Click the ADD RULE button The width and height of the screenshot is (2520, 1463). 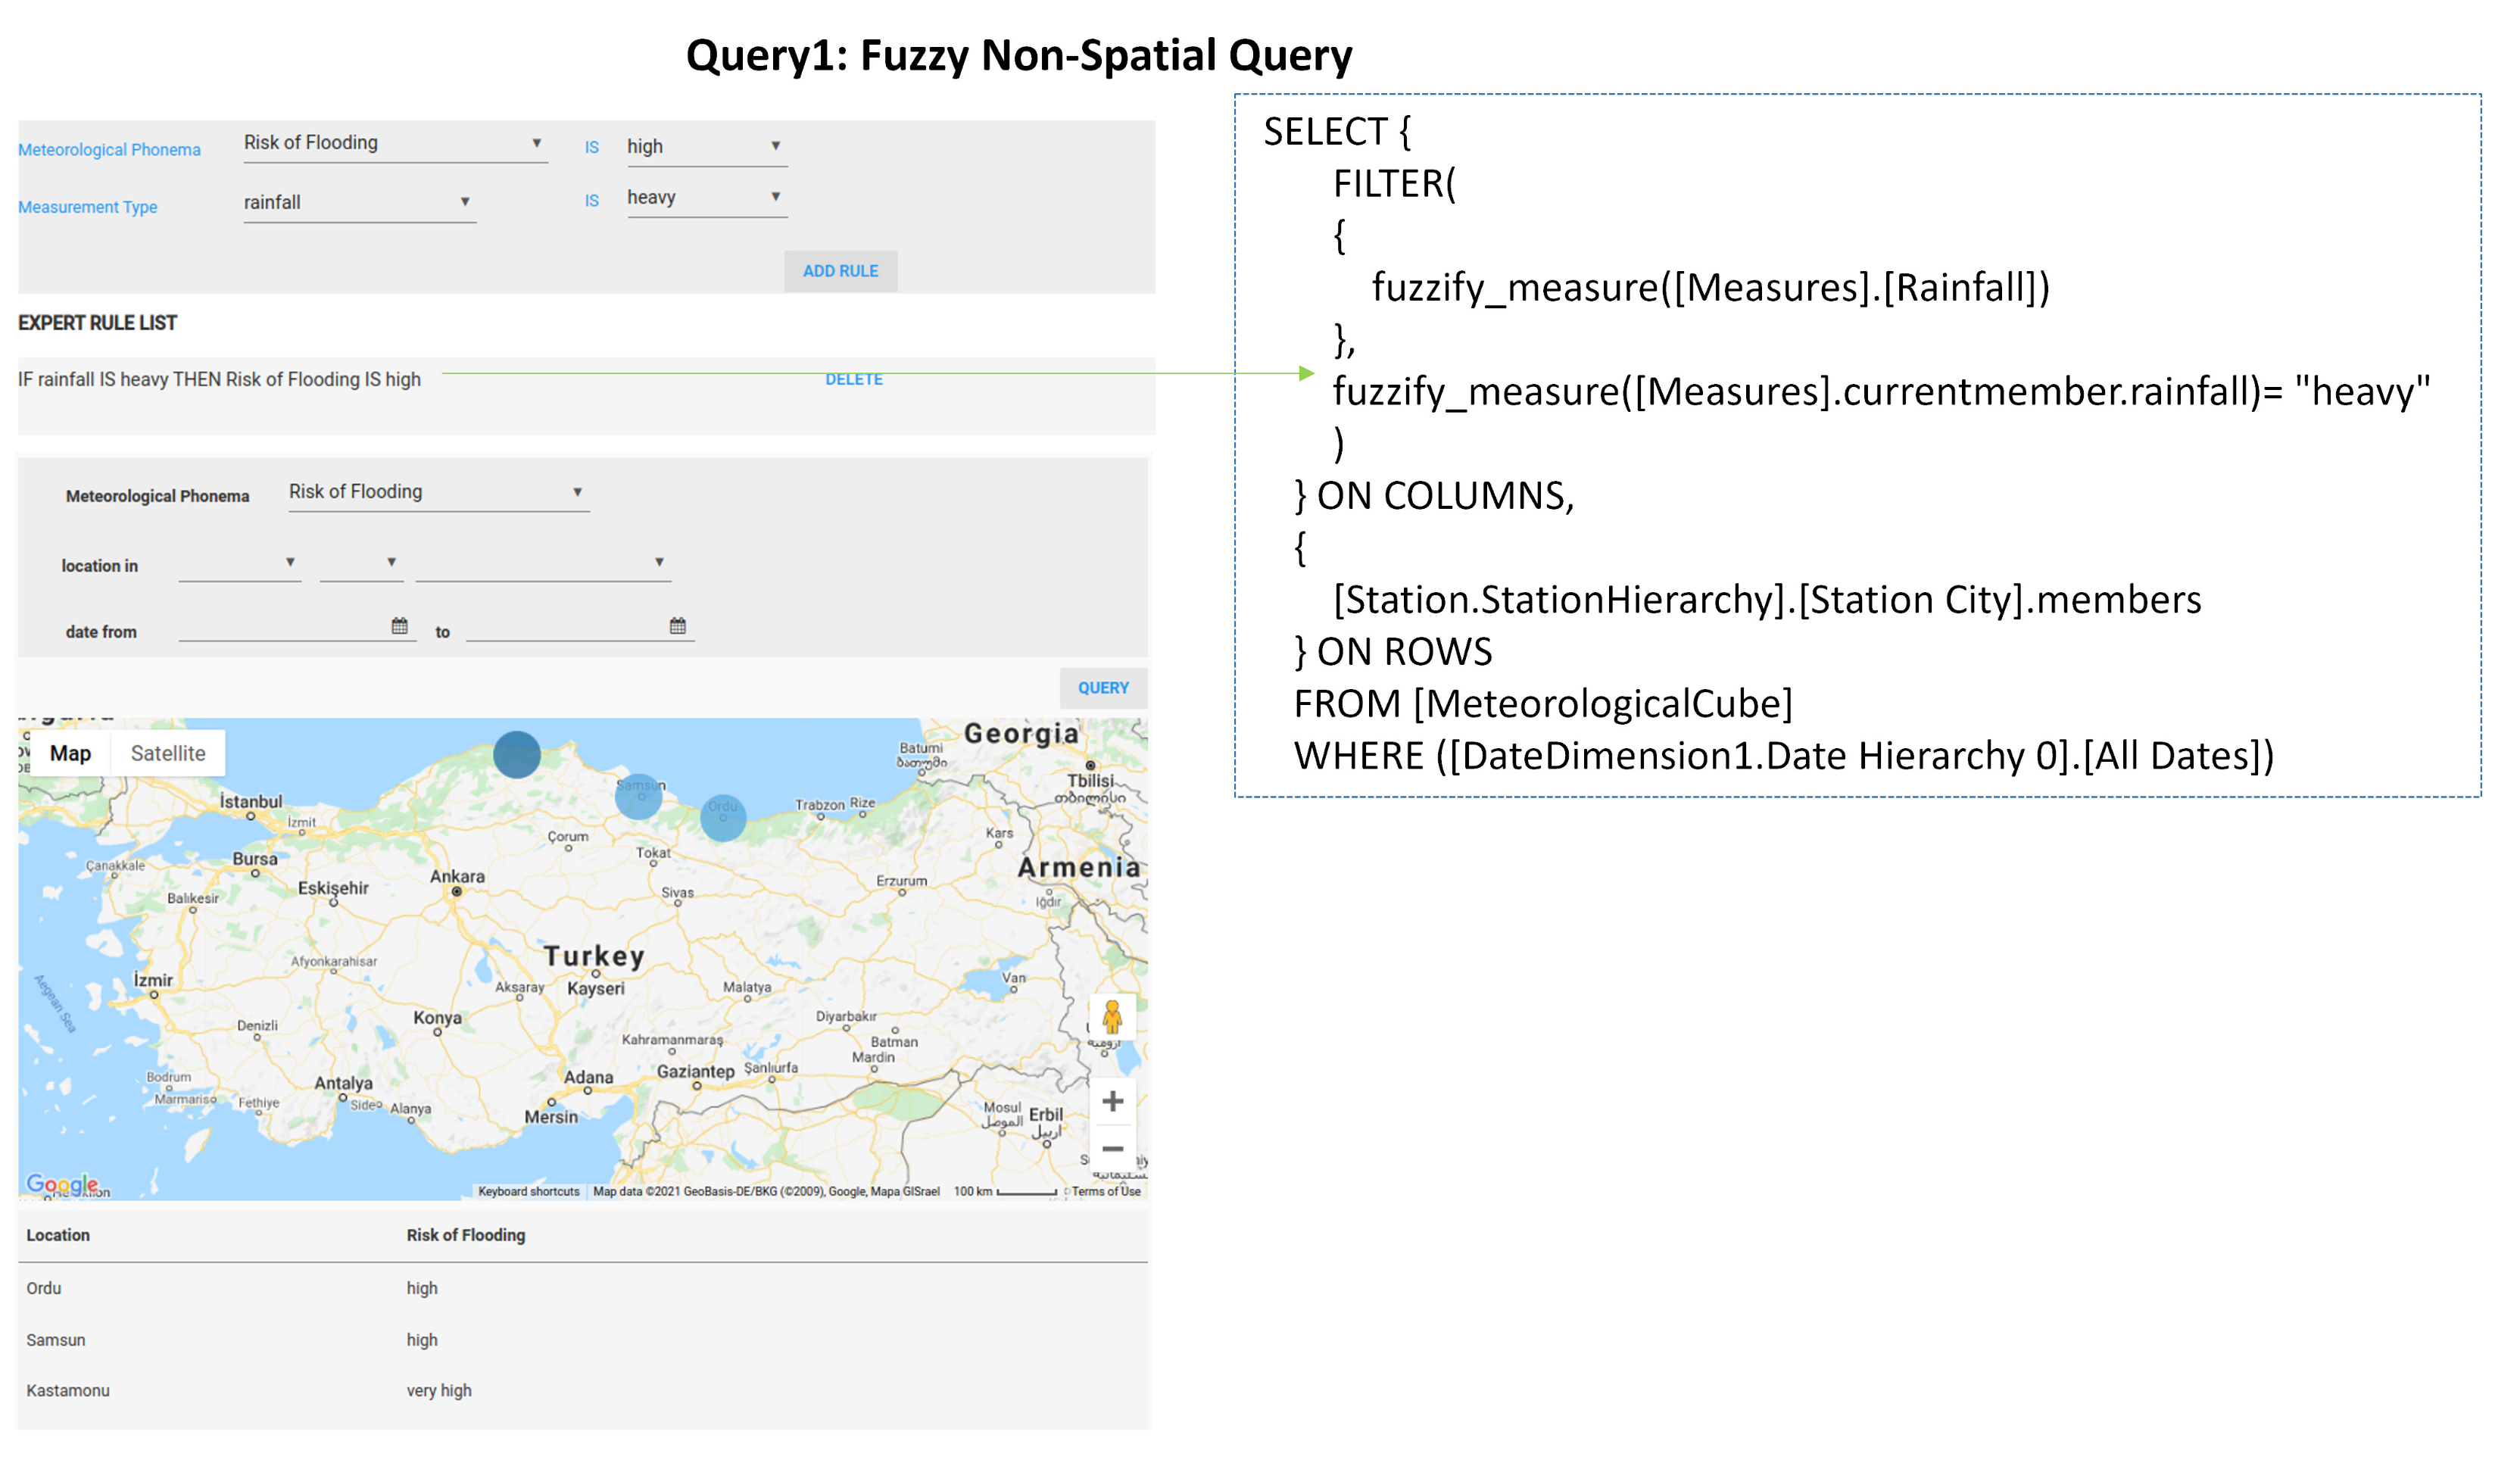(x=840, y=271)
